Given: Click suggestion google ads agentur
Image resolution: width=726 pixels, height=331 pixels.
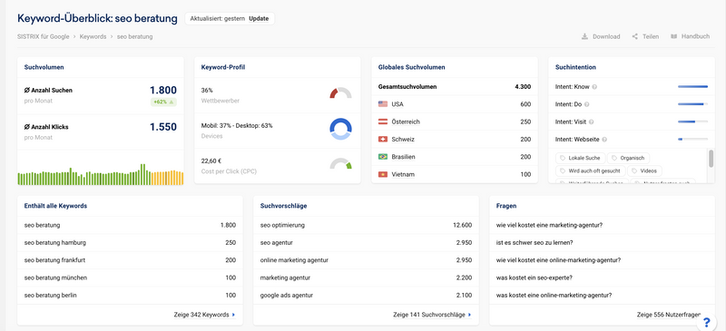Looking at the screenshot, I should 287,296.
